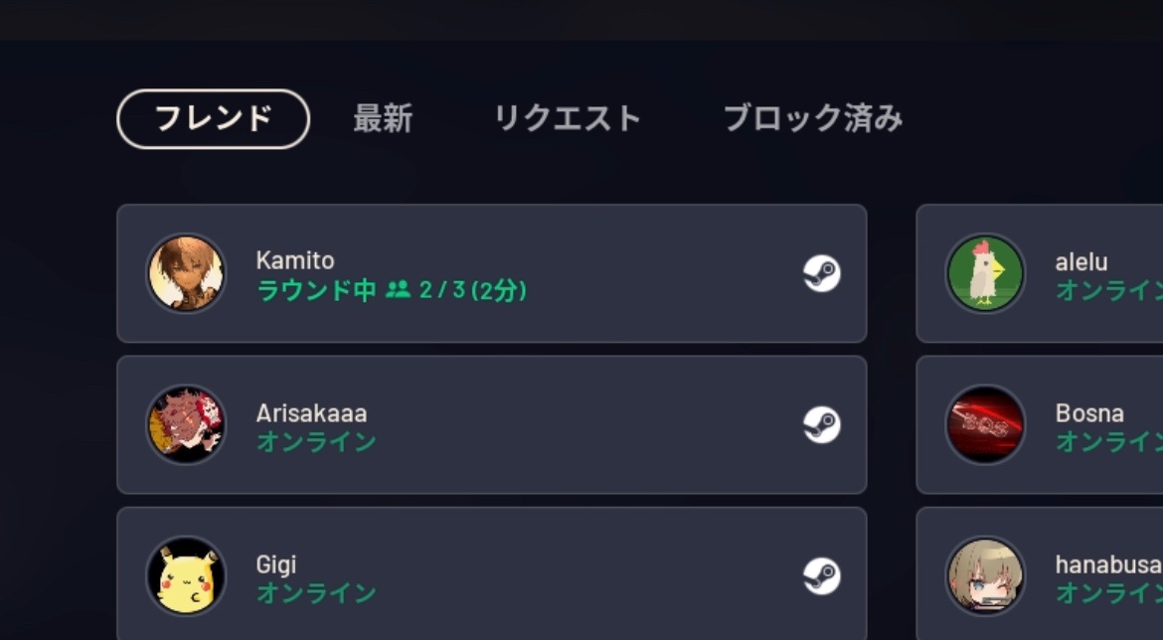Show the ブロック済み tab
This screenshot has height=640, width=1163.
pyautogui.click(x=812, y=119)
